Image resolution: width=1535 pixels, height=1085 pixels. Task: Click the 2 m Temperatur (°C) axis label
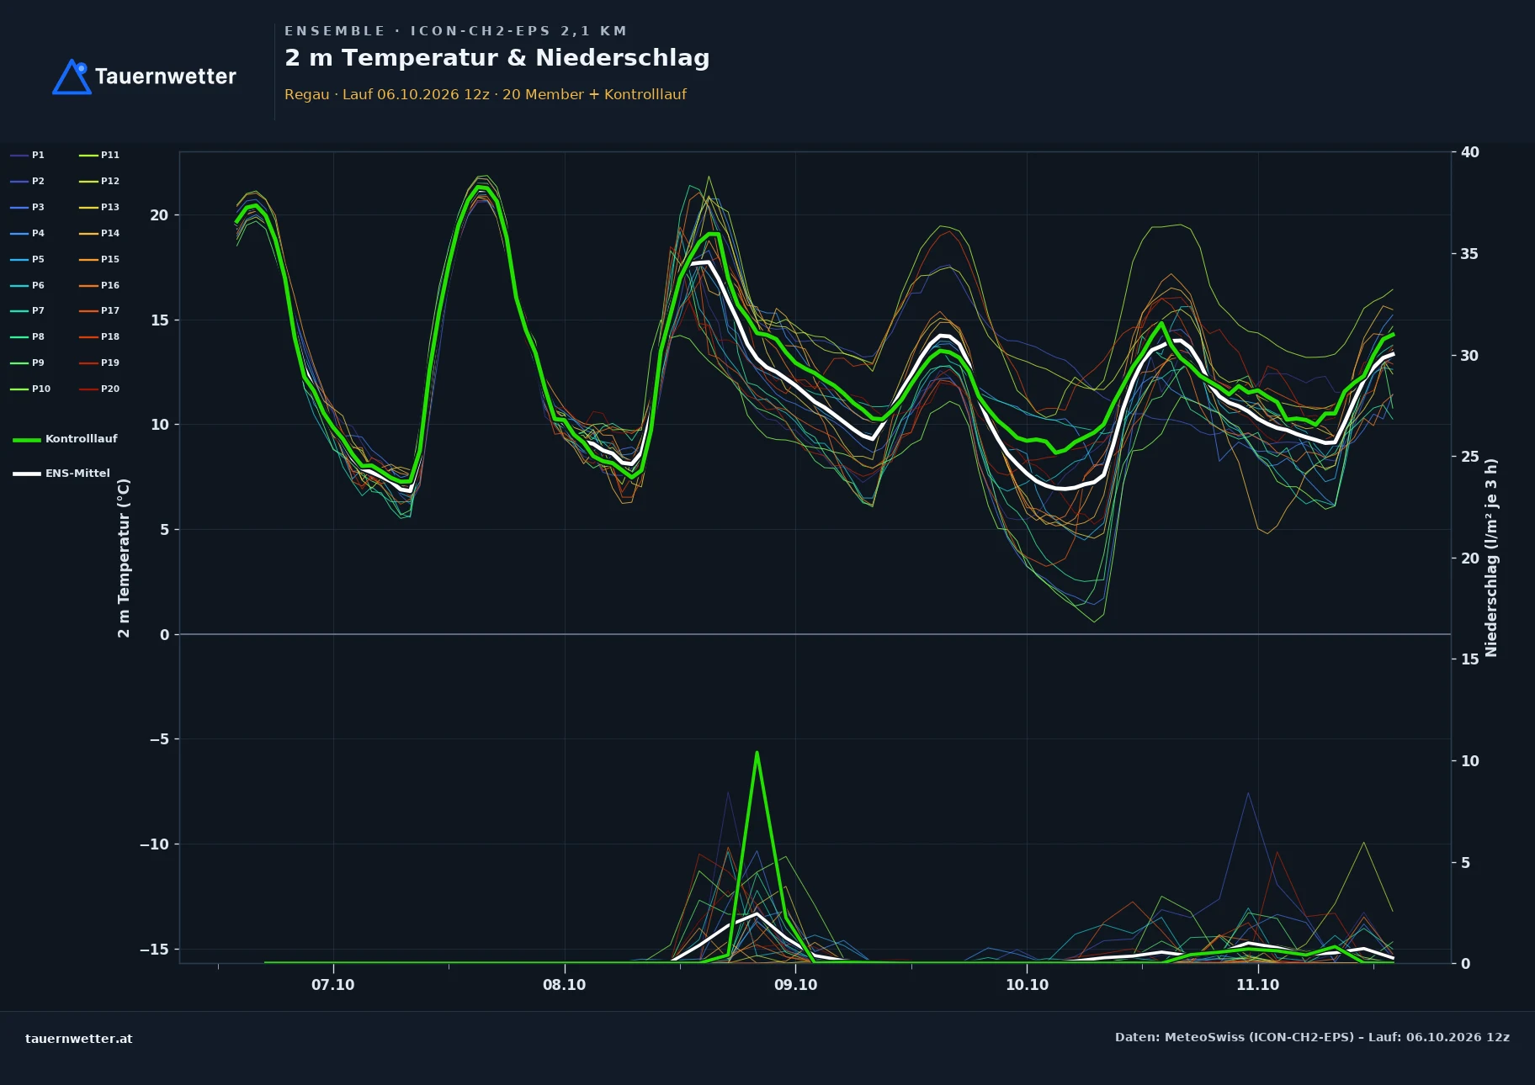(x=124, y=558)
